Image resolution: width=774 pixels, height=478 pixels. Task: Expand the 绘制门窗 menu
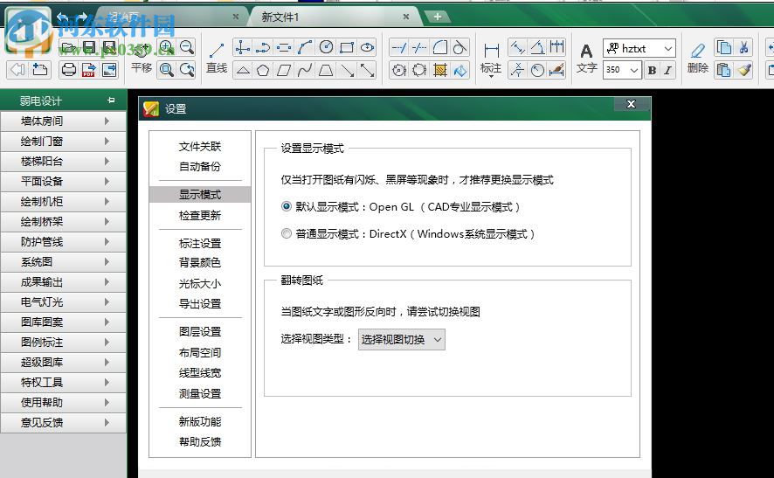63,142
